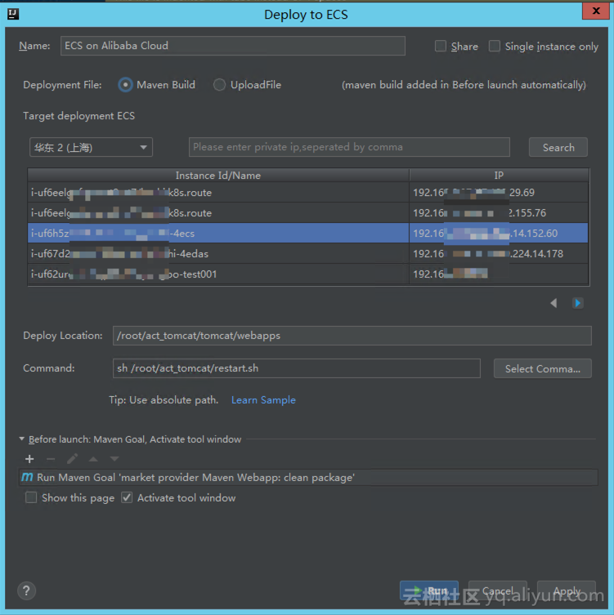Select the hi-4edas instance row

pos(307,253)
